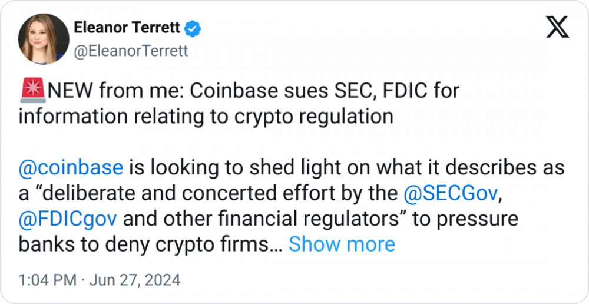Open the X logo in the corner
Viewport: 589px width, 304px height.
557,28
